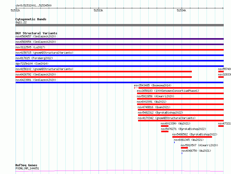Image resolution: width=231 pixels, height=174 pixels.
Task: Open the nsv3112505 (Lu2017) variant label
Action: [30, 47]
